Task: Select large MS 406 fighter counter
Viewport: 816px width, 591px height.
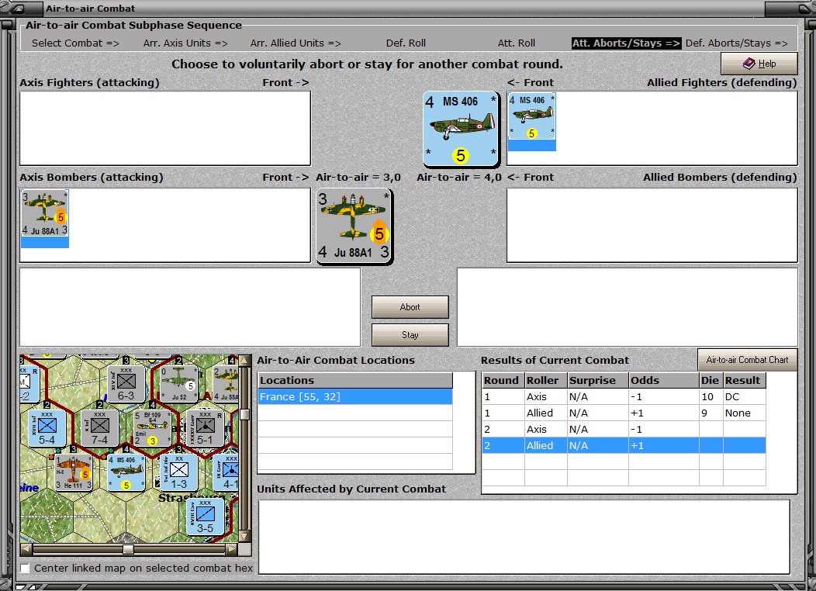Action: click(x=461, y=129)
